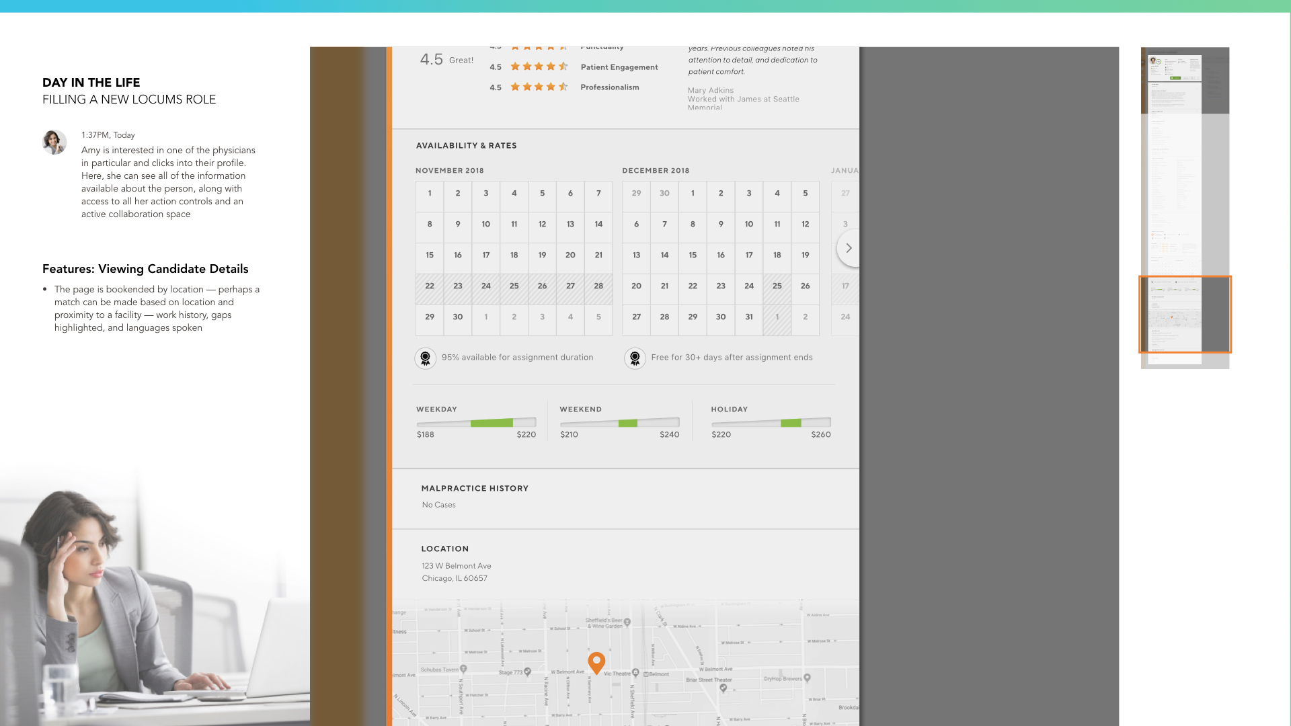Image resolution: width=1291 pixels, height=726 pixels.
Task: Click the Schubas Tavern map marker
Action: (x=463, y=670)
